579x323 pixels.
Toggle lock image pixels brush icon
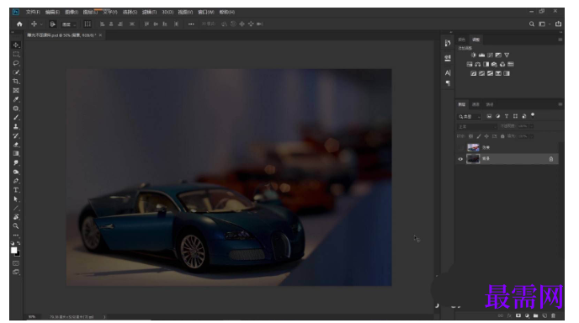[479, 136]
